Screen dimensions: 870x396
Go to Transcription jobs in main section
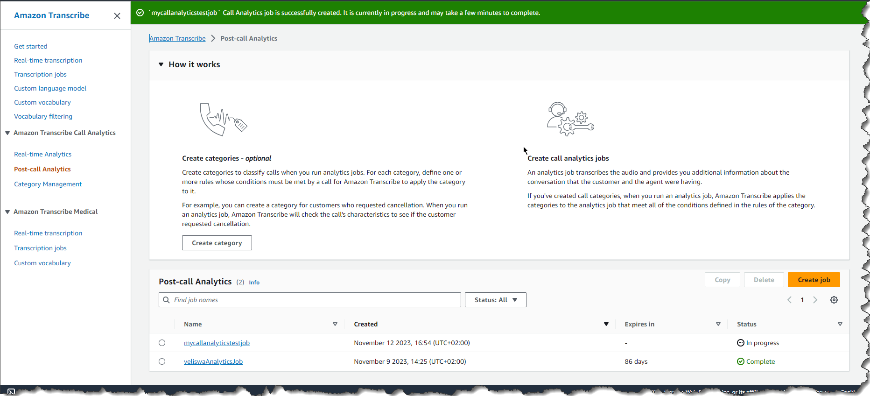pyautogui.click(x=40, y=74)
